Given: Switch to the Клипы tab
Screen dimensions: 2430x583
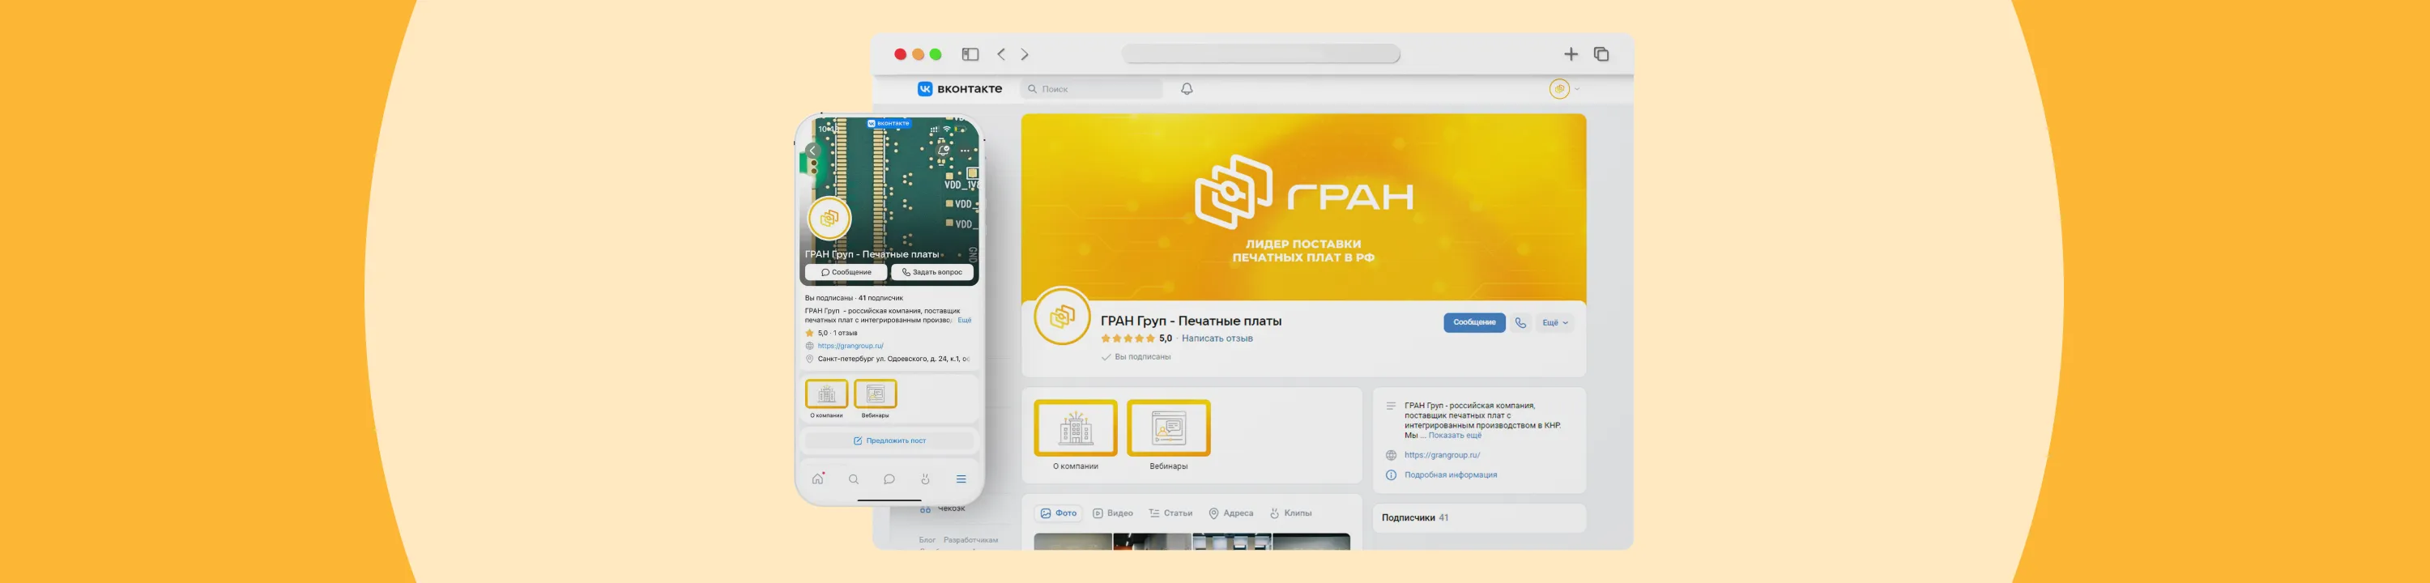Looking at the screenshot, I should click(1290, 513).
